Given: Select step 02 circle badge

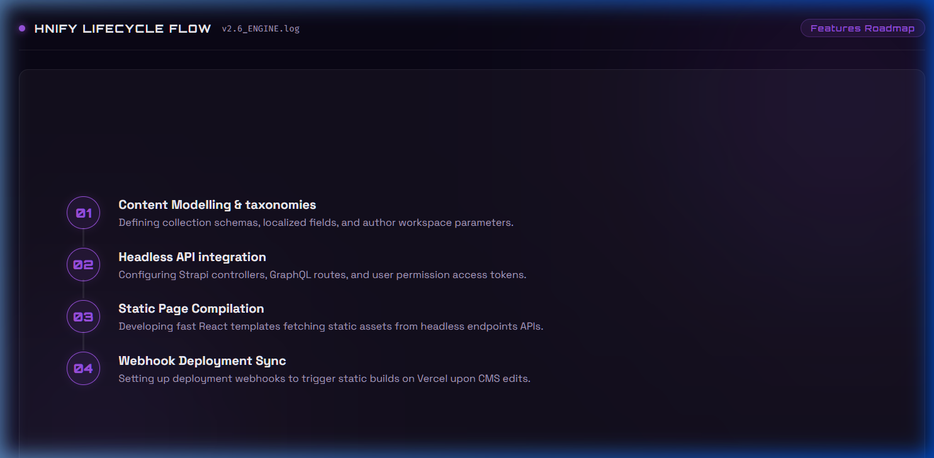Looking at the screenshot, I should tap(84, 264).
